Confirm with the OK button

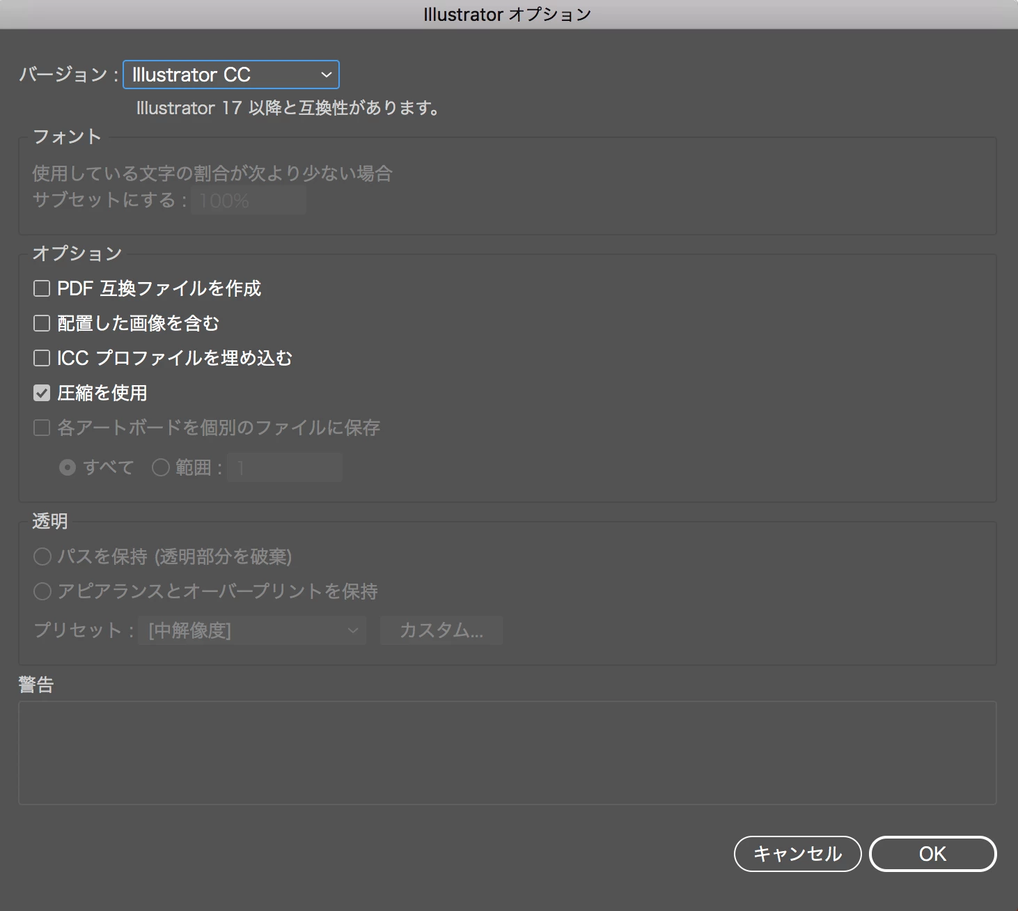pos(933,854)
